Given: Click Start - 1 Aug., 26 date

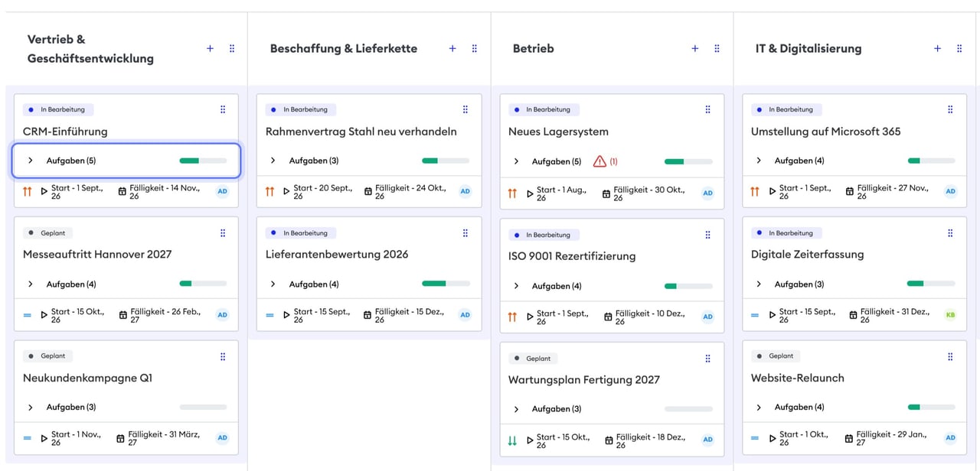Looking at the screenshot, I should point(562,193).
